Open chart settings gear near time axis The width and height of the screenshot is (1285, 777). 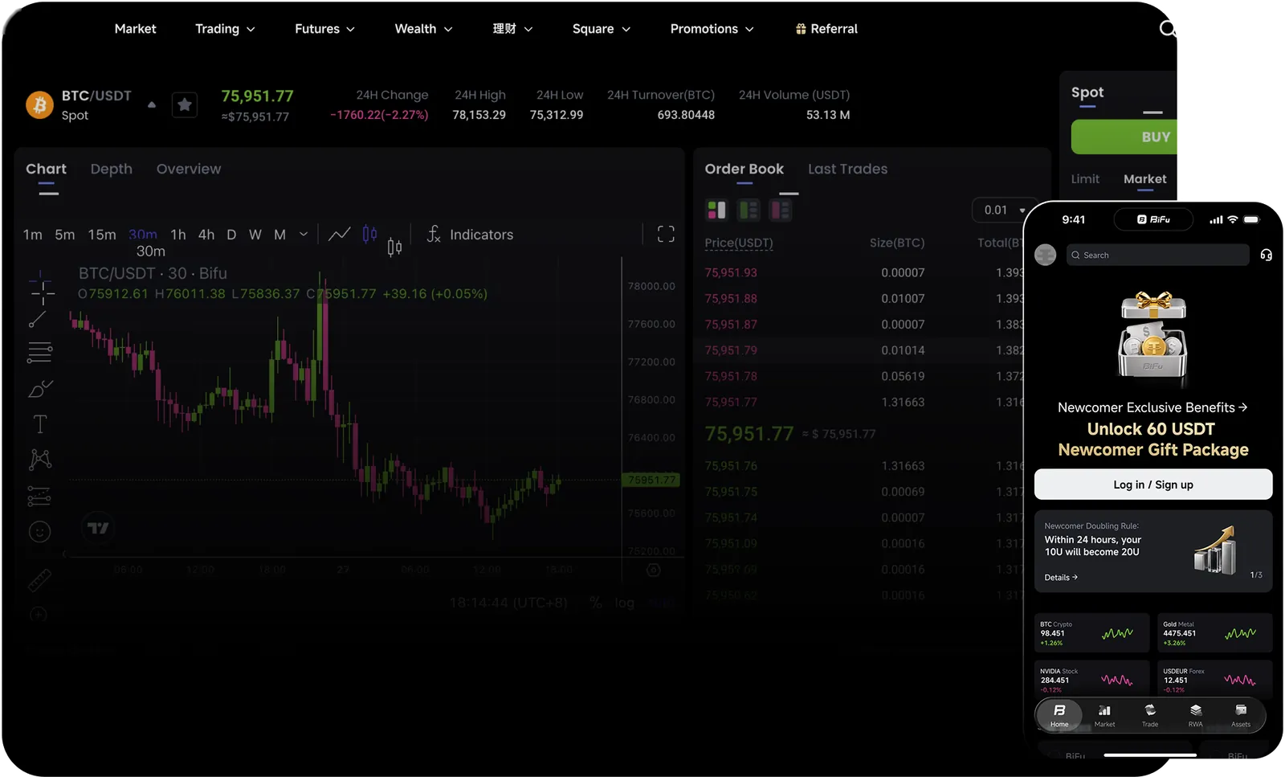pyautogui.click(x=654, y=570)
